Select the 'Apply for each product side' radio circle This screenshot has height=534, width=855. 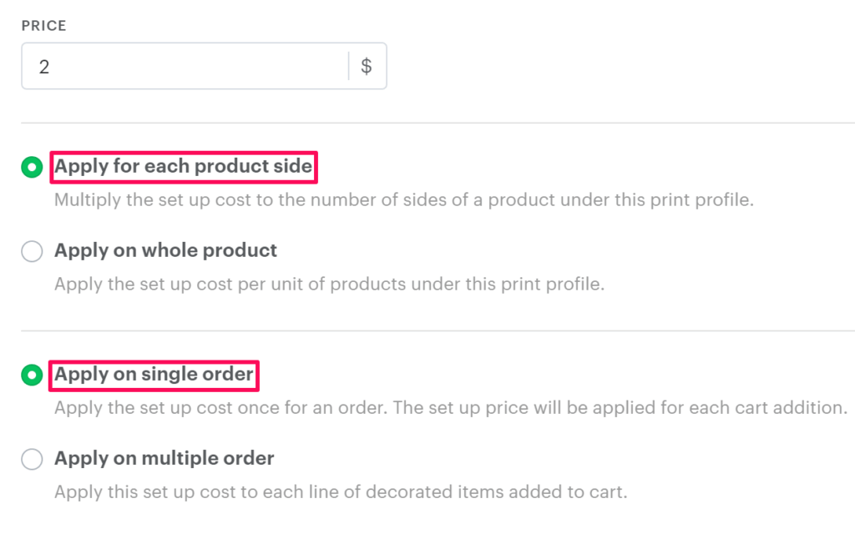(x=32, y=168)
